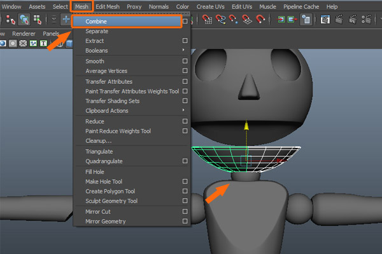The image size is (382, 254).
Task: Click the yellow Y-axis move manipulator arrow
Action: (246, 127)
